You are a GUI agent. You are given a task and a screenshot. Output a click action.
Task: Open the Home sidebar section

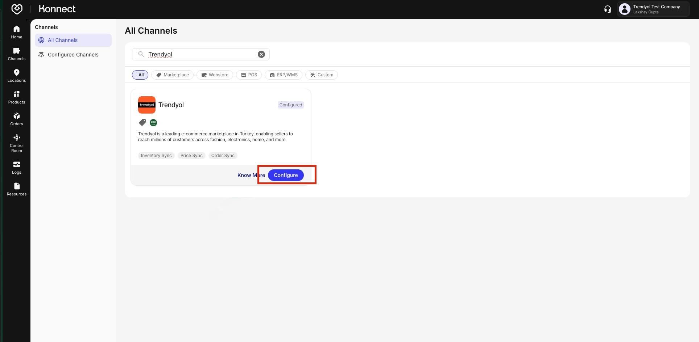[17, 32]
